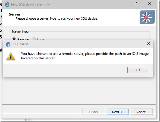Close the New IOU device template window
This screenshot has width=160, height=122.
pos(150,4)
